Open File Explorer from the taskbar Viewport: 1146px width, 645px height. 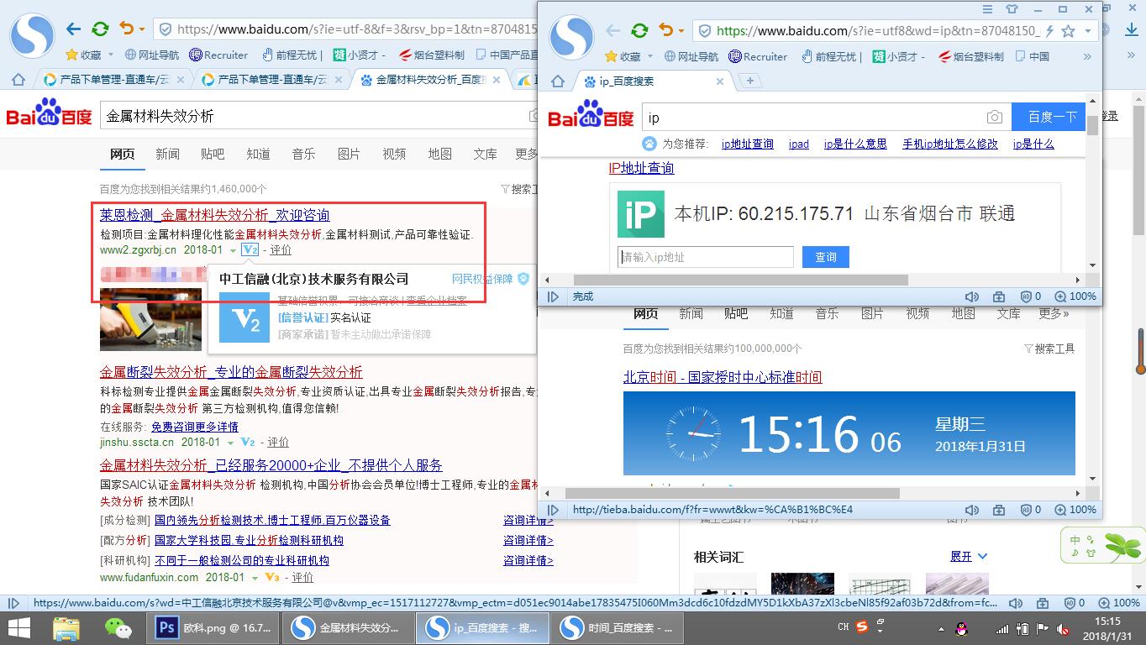tap(66, 627)
